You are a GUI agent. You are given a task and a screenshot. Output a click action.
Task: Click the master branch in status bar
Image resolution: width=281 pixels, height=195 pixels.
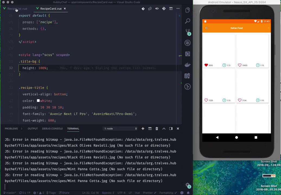[x=10, y=193]
